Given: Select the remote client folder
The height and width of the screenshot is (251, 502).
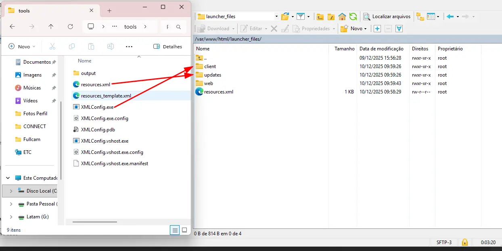Looking at the screenshot, I should (x=210, y=66).
